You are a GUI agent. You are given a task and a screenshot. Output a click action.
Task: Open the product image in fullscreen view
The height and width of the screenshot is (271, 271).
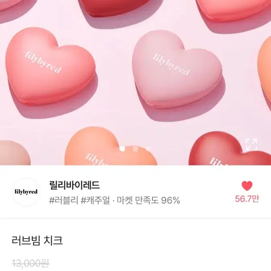click(x=251, y=144)
